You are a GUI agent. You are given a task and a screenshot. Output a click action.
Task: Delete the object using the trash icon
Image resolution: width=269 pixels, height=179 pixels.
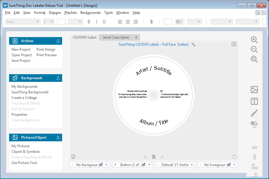coord(234,157)
